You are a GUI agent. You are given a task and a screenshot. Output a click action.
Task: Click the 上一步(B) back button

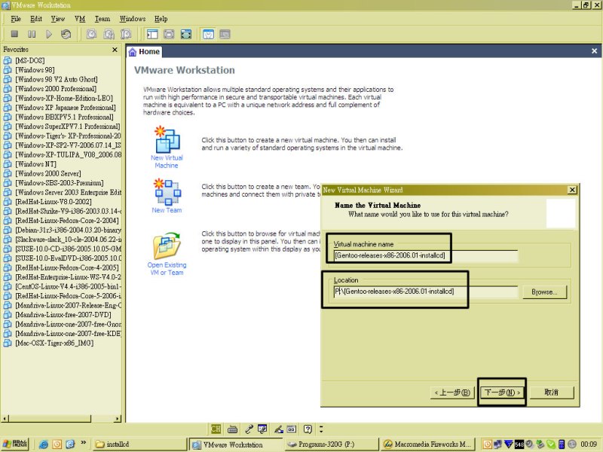452,392
